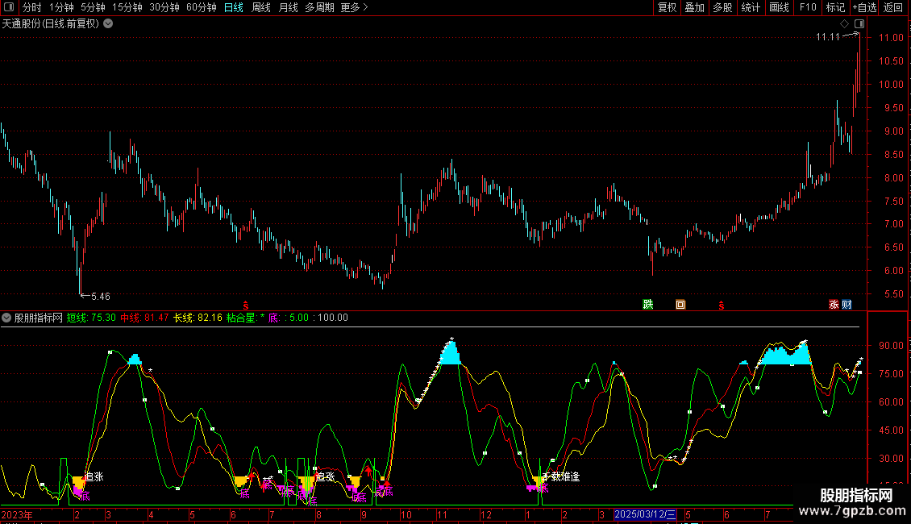
Task: Click the orange 回 marker icon
Action: point(680,305)
